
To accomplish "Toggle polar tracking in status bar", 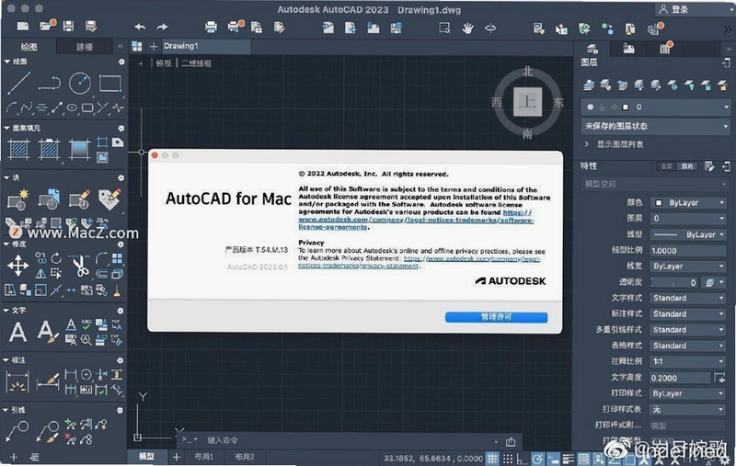I will pos(538,458).
